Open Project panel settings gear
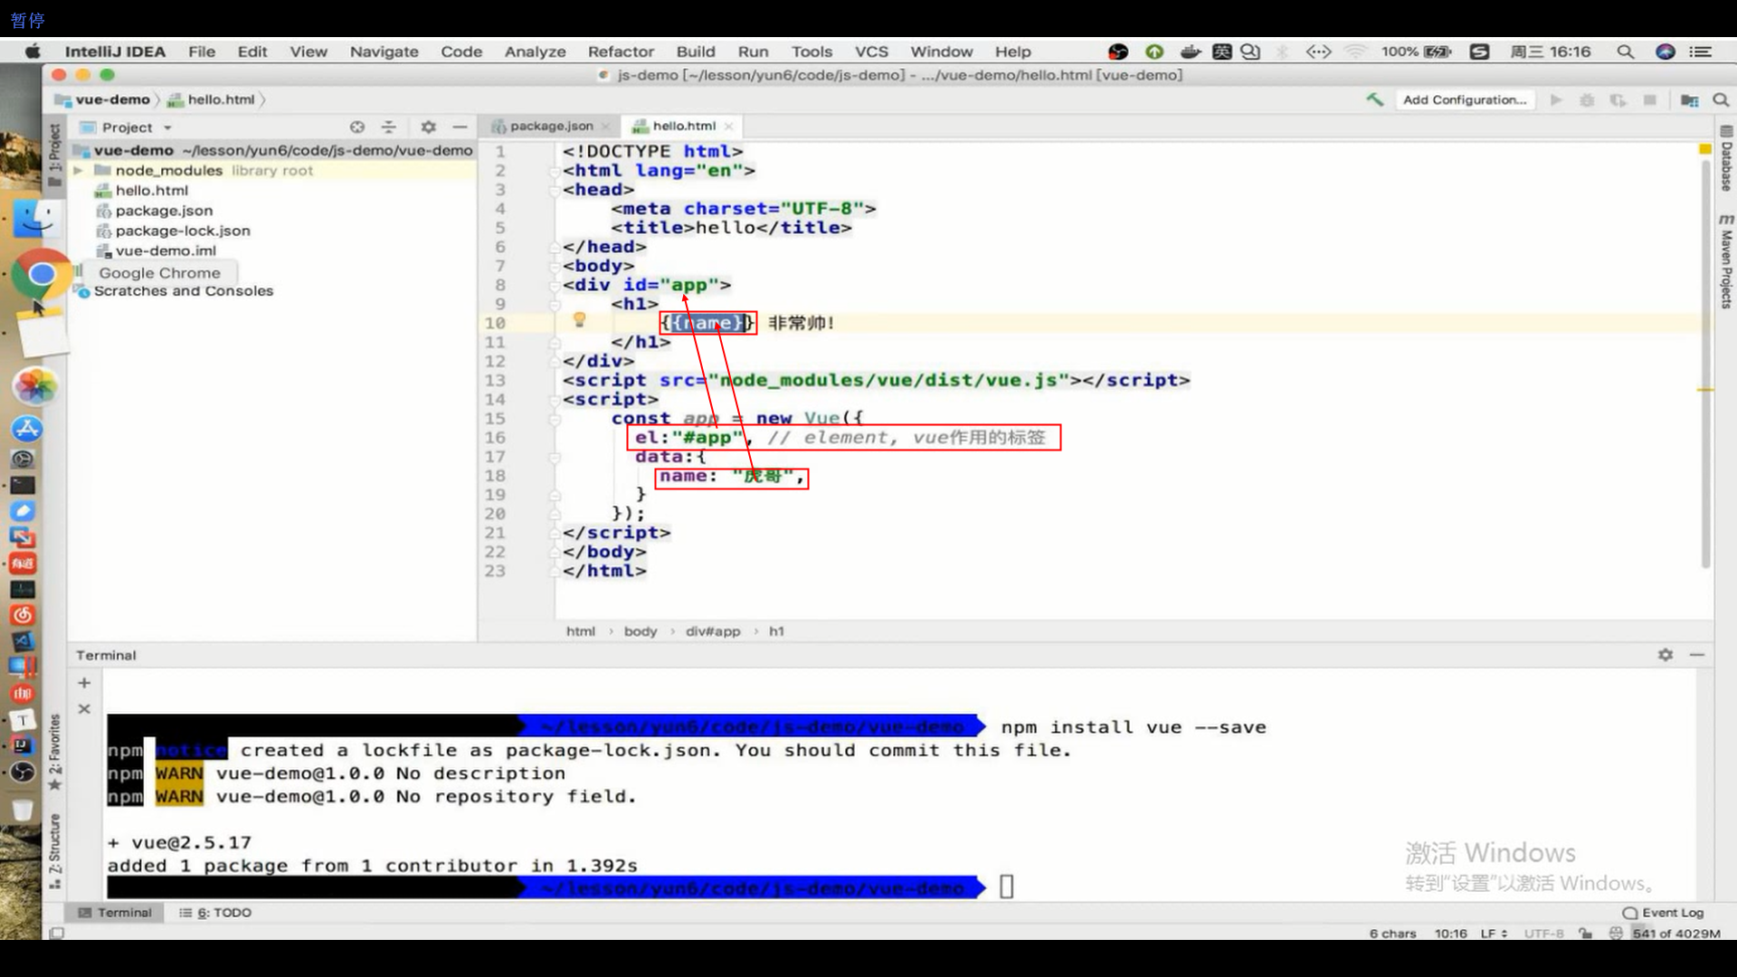 point(428,128)
